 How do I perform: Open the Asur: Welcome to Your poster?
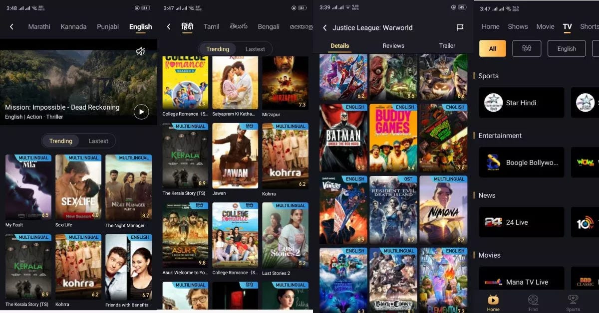[x=185, y=235]
